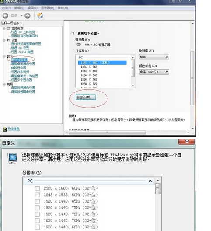Open the 帮助(H) menu
Screen dimensions: 211x231
tap(63, 8)
